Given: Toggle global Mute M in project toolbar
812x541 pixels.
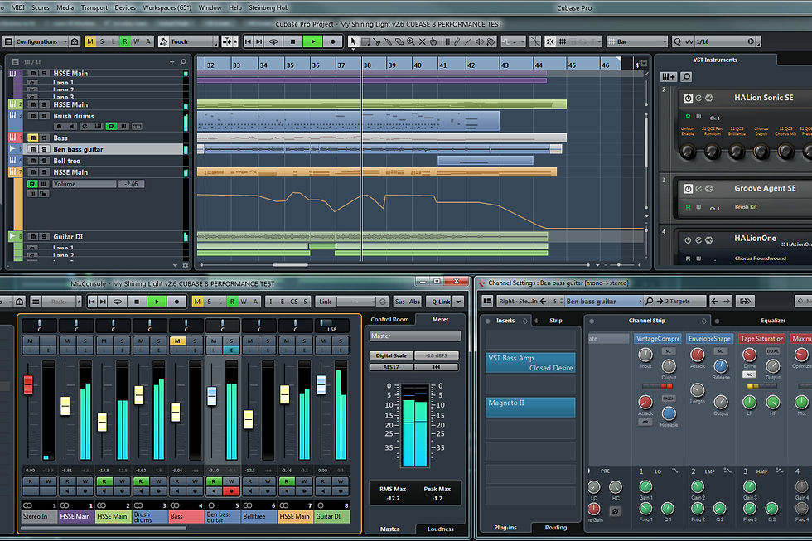Looking at the screenshot, I should point(90,41).
